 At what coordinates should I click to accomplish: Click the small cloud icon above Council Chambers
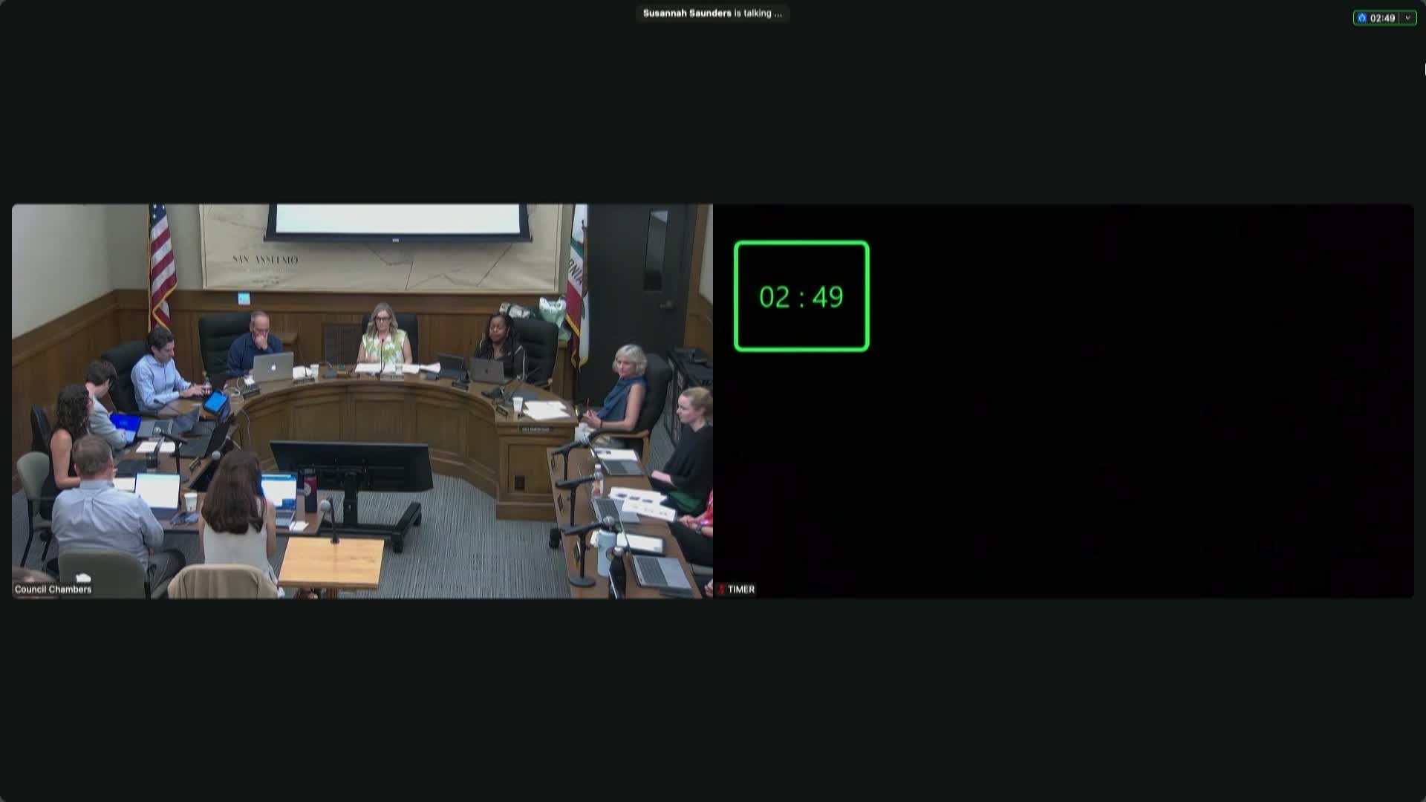coord(83,578)
